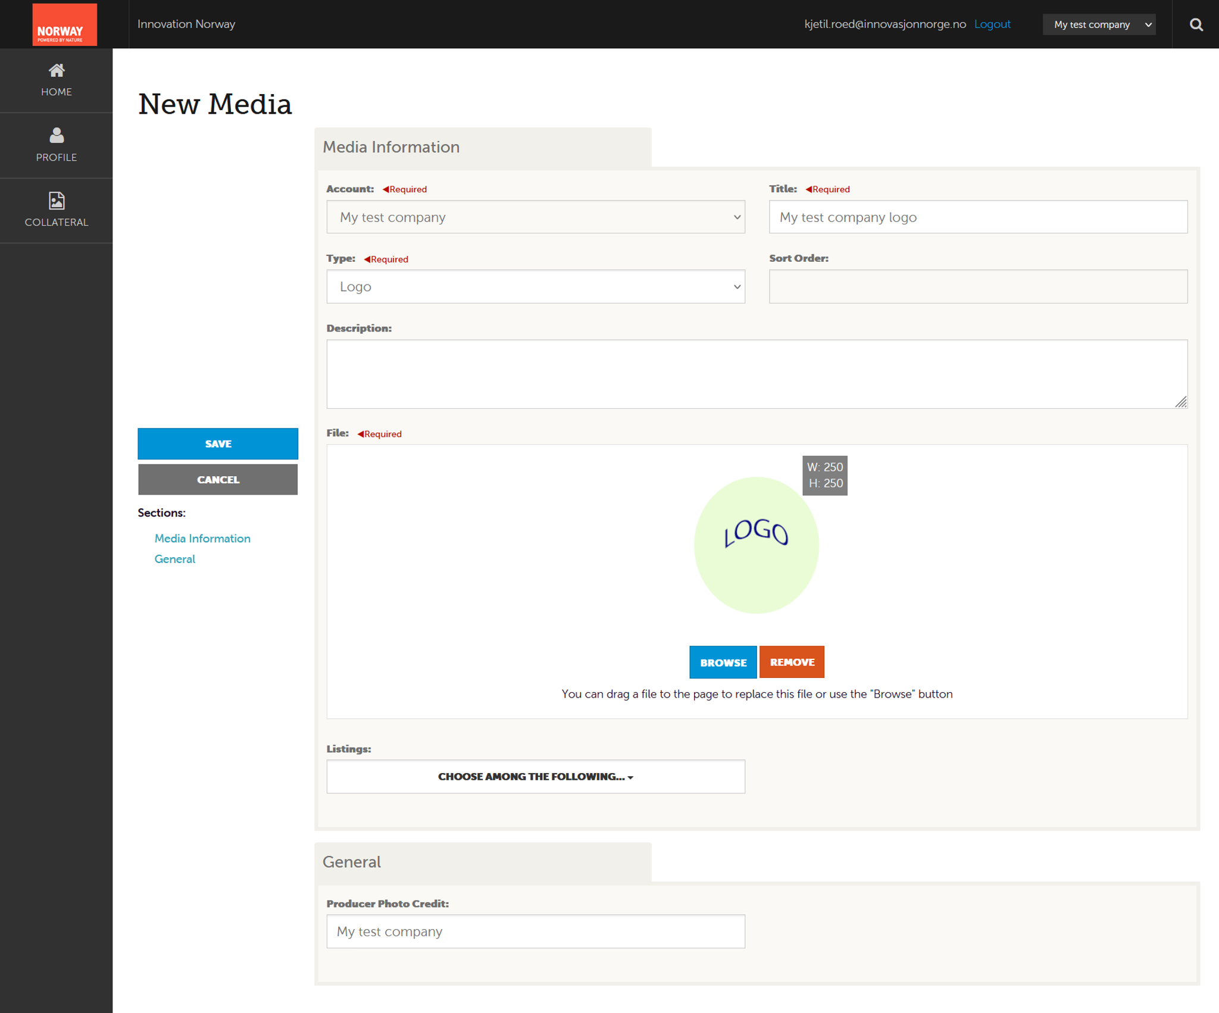Click Browse to choose a file
1219x1013 pixels.
723,662
